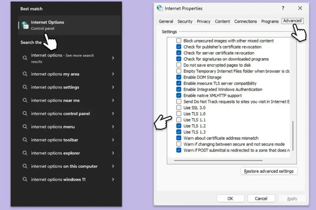Click the search icon beside 'internet options on this computer'
Viewport: 316px width, 210px height.
25,166
